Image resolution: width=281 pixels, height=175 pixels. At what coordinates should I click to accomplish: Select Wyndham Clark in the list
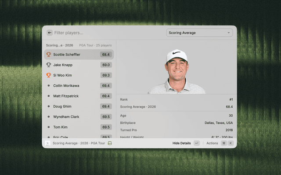coord(79,117)
